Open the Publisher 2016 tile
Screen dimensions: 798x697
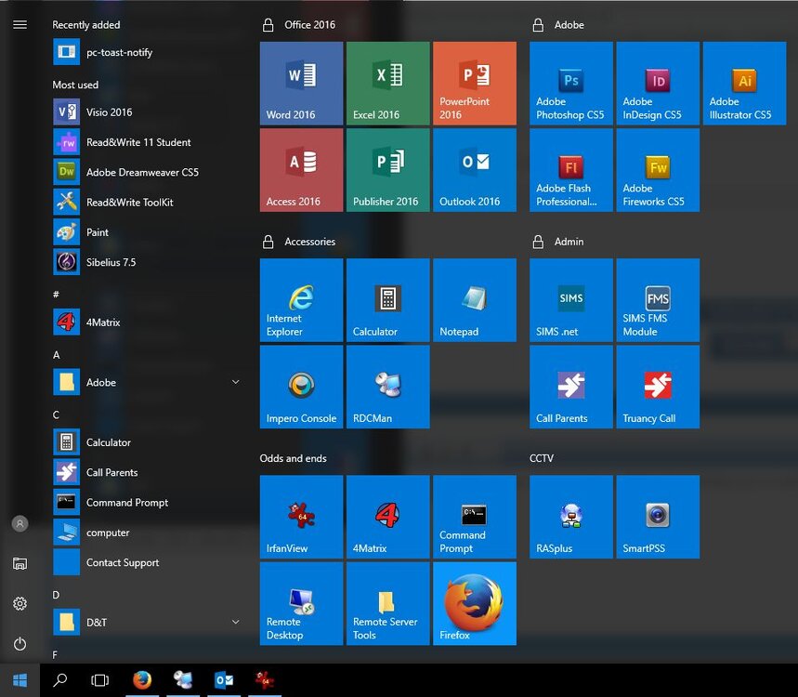point(387,170)
